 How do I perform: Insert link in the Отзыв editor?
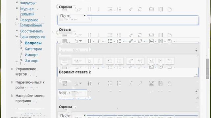131,41
